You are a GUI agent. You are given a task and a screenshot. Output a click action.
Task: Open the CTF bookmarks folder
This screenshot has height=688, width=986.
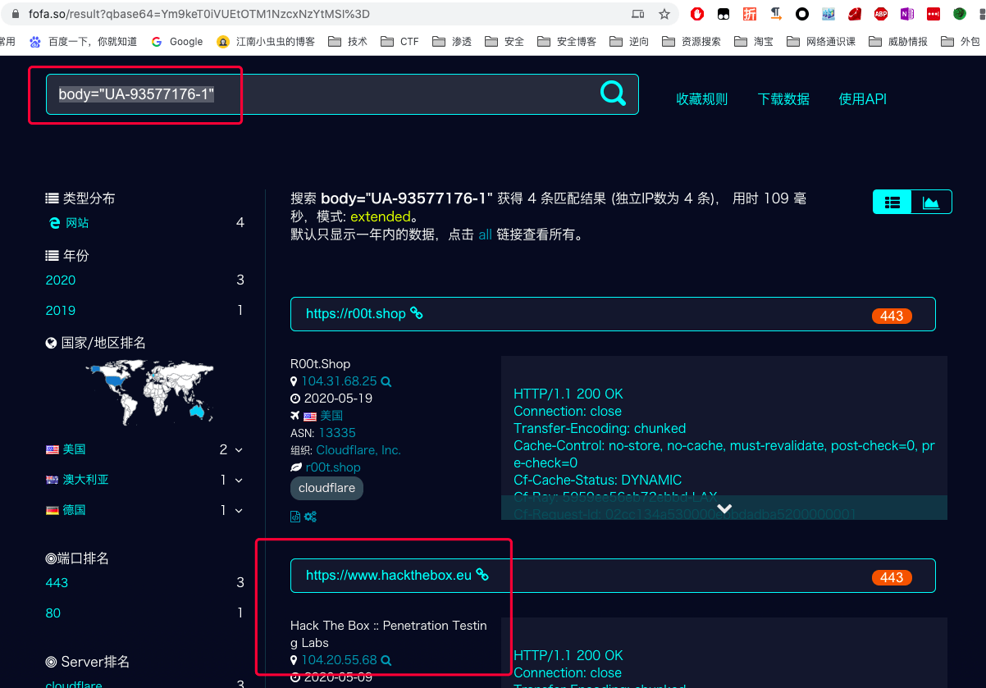coord(399,42)
